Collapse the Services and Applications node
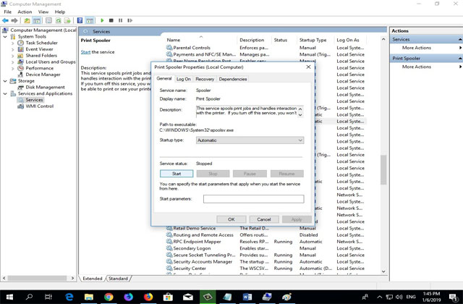This screenshot has width=463, height=304. [5, 93]
